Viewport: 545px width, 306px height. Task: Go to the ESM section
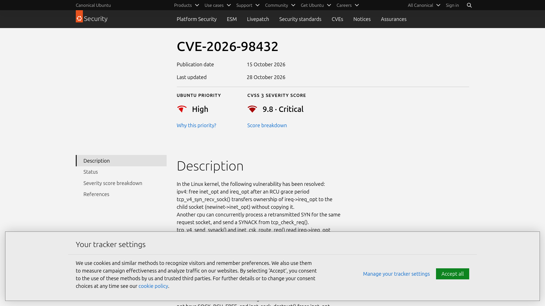[x=232, y=19]
